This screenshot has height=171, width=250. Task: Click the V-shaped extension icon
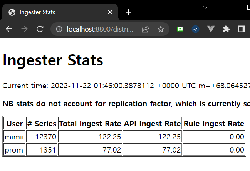[211, 29]
